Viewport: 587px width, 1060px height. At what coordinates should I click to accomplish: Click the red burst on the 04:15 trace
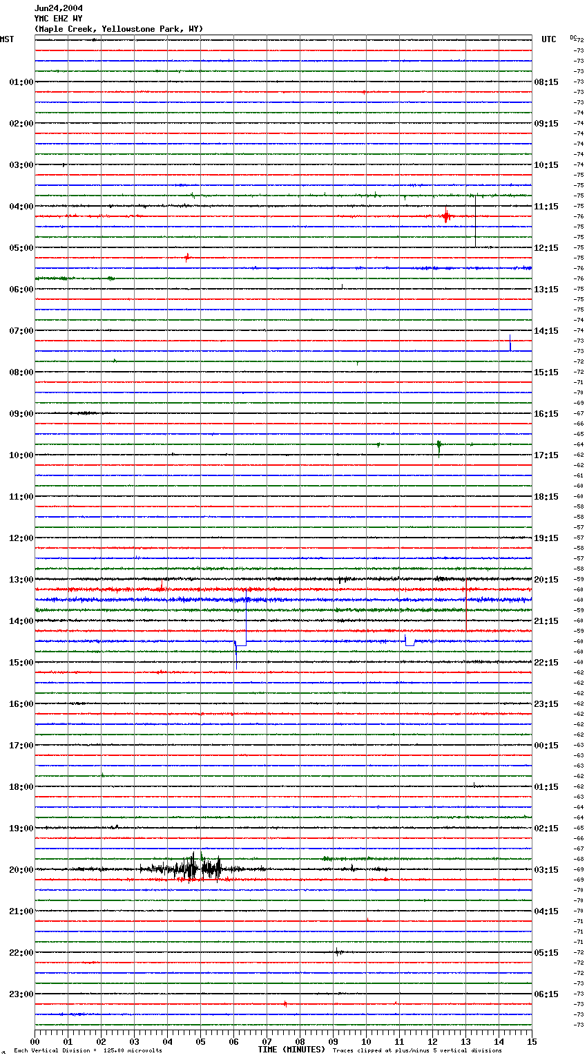tap(446, 216)
